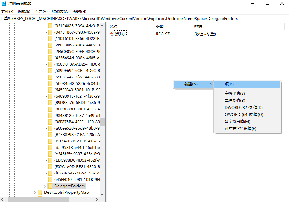Expand the DelegateFolders tree node

pos(45,186)
